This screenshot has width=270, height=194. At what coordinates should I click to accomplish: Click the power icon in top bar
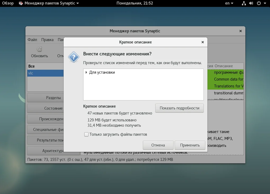tap(259, 3)
